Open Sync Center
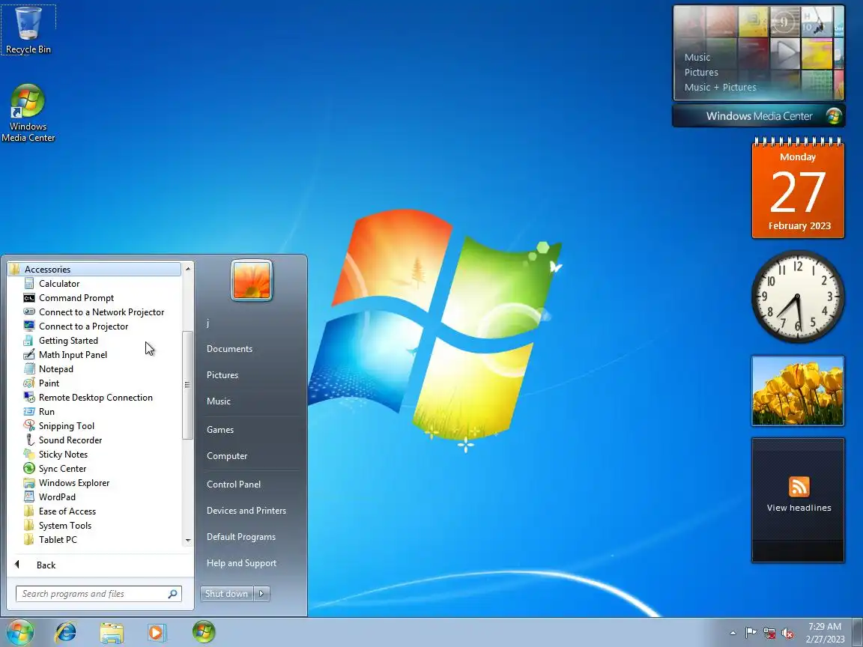 click(x=62, y=469)
